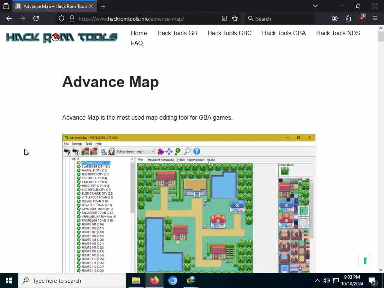Image resolution: width=384 pixels, height=288 pixels.
Task: Open the list all tabs dropdown chevron
Action: click(315, 6)
